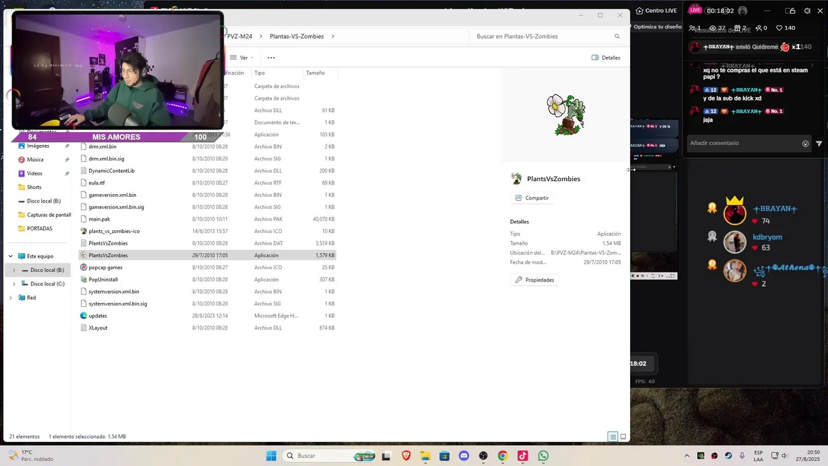The height and width of the screenshot is (466, 828).
Task: Open File Explorer taskbar icon
Action: [x=425, y=456]
